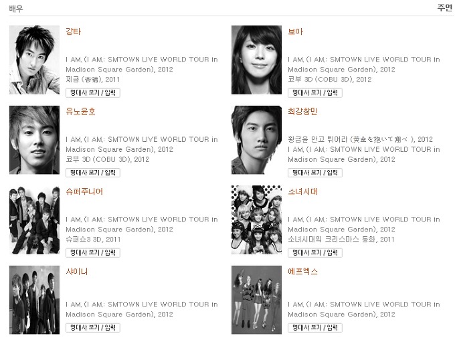Click 명대사 보기/입력 button under 샤이니
The width and height of the screenshot is (455, 348).
(93, 328)
